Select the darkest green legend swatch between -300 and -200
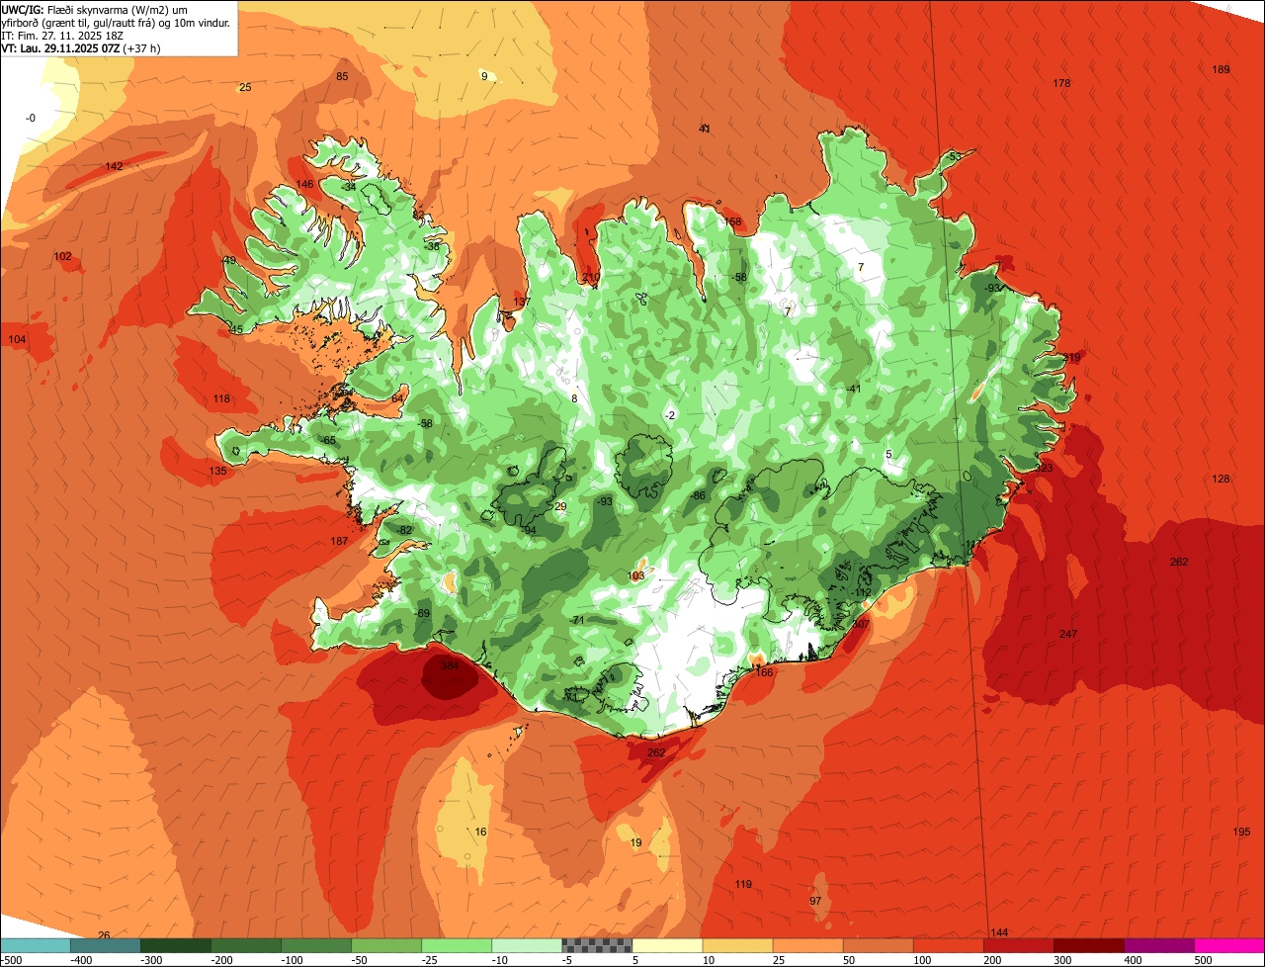 click(x=175, y=946)
